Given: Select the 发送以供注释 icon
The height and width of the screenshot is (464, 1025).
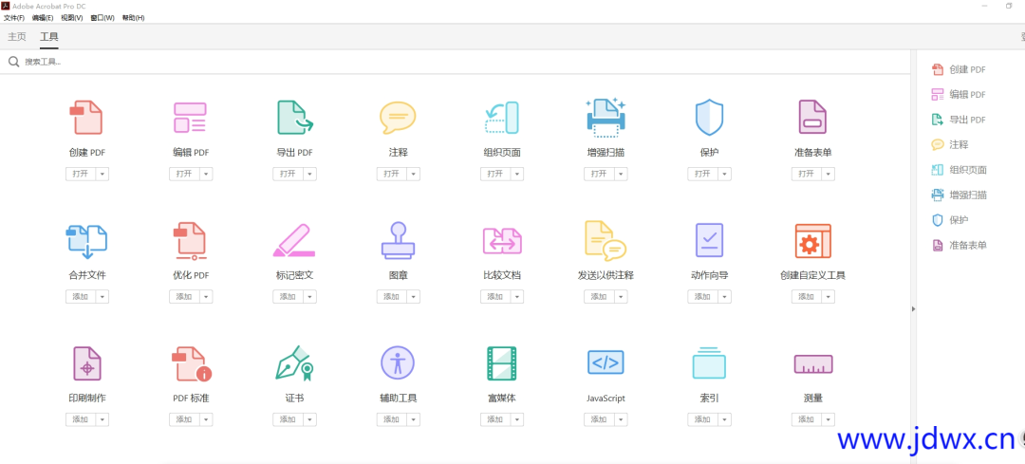Looking at the screenshot, I should (x=606, y=240).
